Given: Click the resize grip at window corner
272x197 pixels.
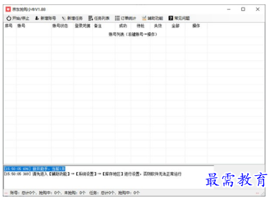Looking at the screenshot, I should click(263, 194).
